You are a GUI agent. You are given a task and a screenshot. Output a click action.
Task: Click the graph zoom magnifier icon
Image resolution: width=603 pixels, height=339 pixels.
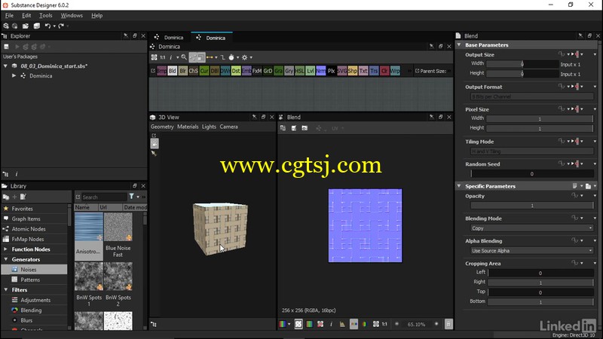coord(184,57)
